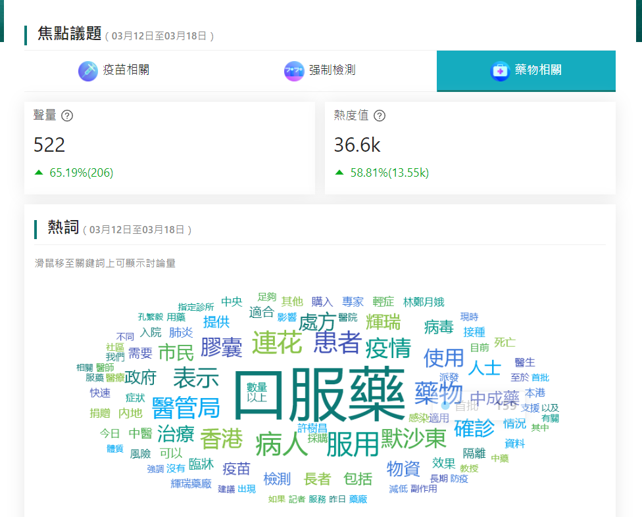642x517 pixels.
Task: Click the medicine kit icon for 藥物相關
Action: pos(500,71)
